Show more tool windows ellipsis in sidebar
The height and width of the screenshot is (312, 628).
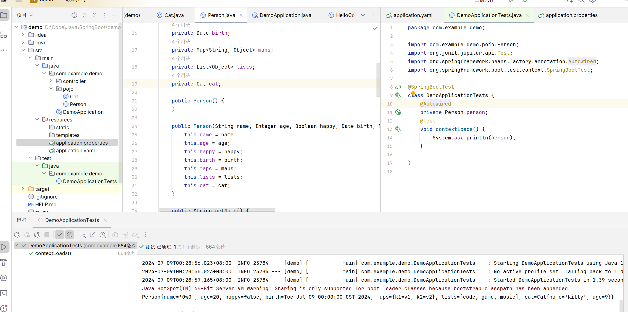pos(4,50)
